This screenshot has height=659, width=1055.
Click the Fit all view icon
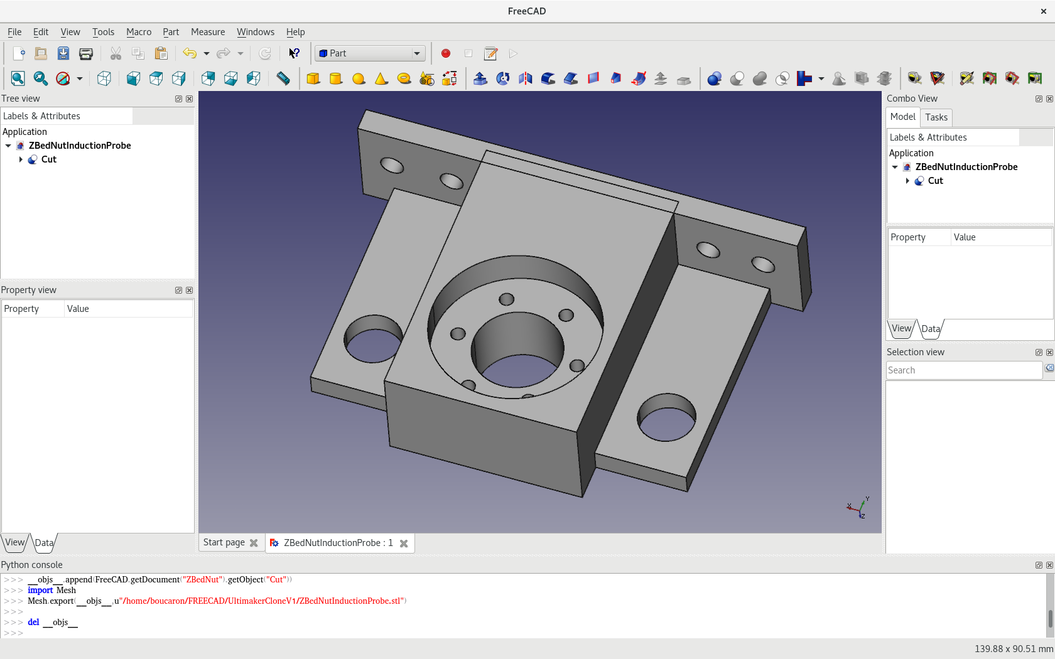pos(18,78)
